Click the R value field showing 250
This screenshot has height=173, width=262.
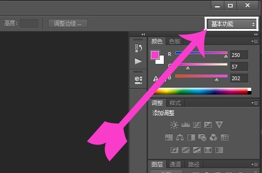[239, 55]
